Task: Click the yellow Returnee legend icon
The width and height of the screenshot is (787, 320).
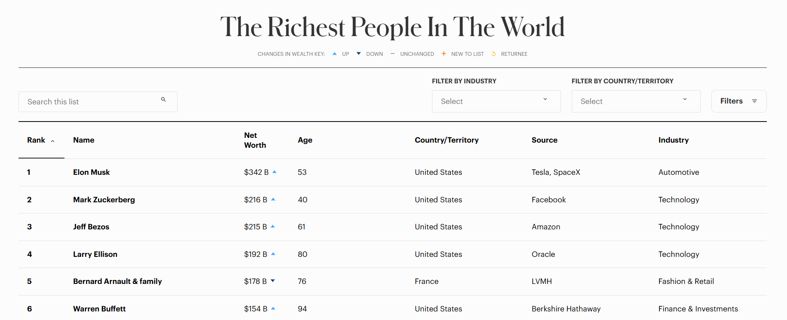Action: pyautogui.click(x=493, y=54)
